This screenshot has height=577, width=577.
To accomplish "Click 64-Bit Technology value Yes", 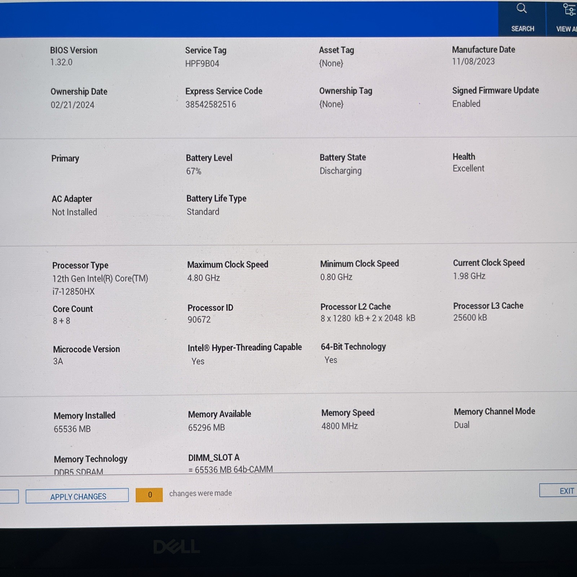I will coord(331,360).
